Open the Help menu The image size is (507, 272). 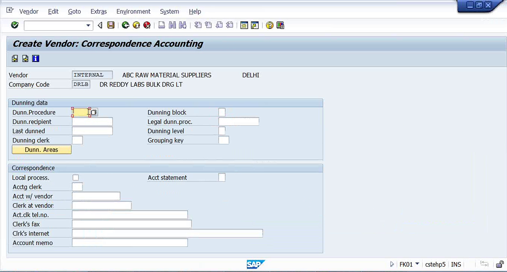pyautogui.click(x=195, y=12)
